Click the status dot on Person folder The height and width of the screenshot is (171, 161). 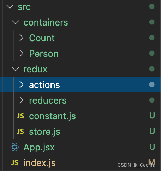pos(152,53)
